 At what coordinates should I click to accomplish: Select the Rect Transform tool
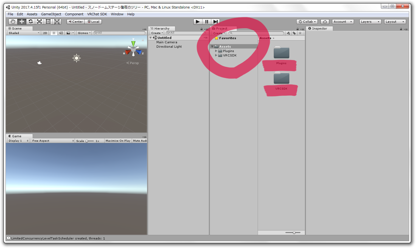(48, 22)
